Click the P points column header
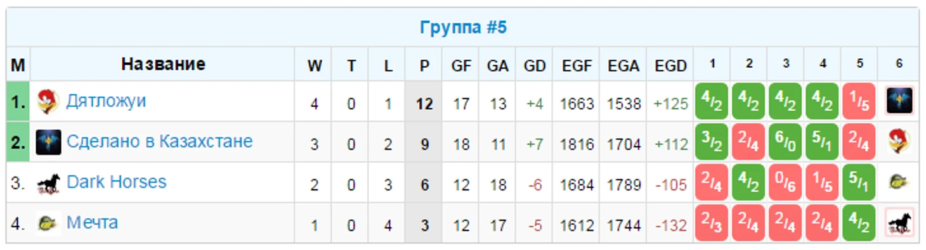 424,65
